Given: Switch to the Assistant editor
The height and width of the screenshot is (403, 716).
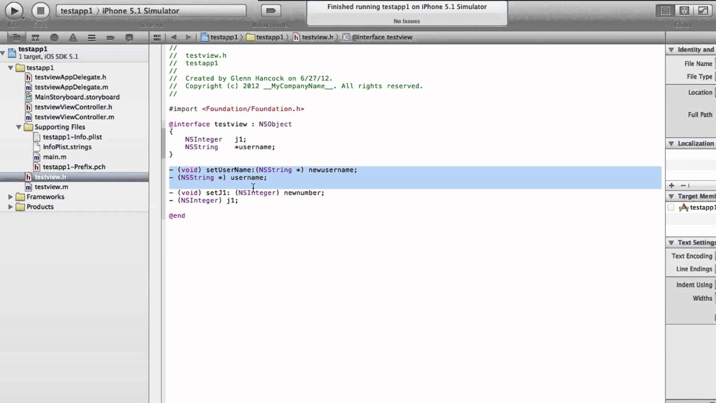Looking at the screenshot, I should click(x=684, y=11).
